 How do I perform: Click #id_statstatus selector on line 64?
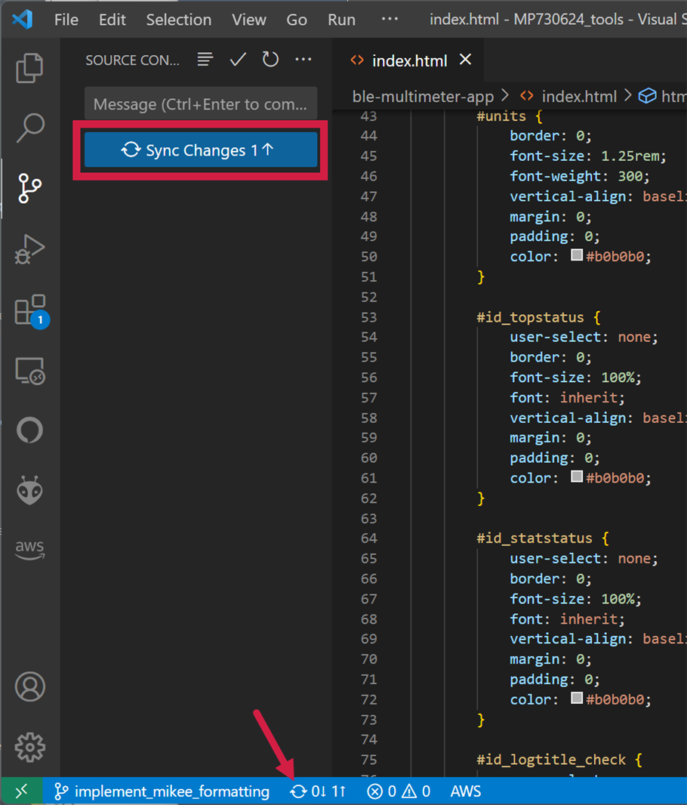point(534,538)
